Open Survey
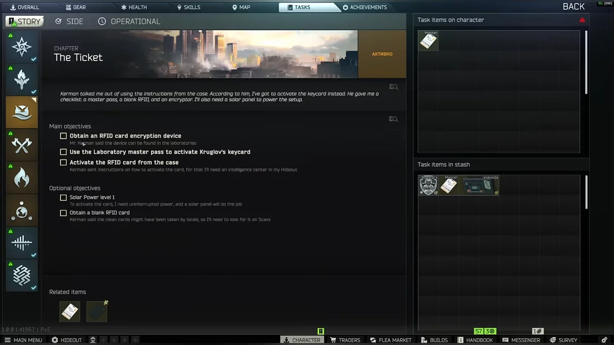 click(563, 340)
